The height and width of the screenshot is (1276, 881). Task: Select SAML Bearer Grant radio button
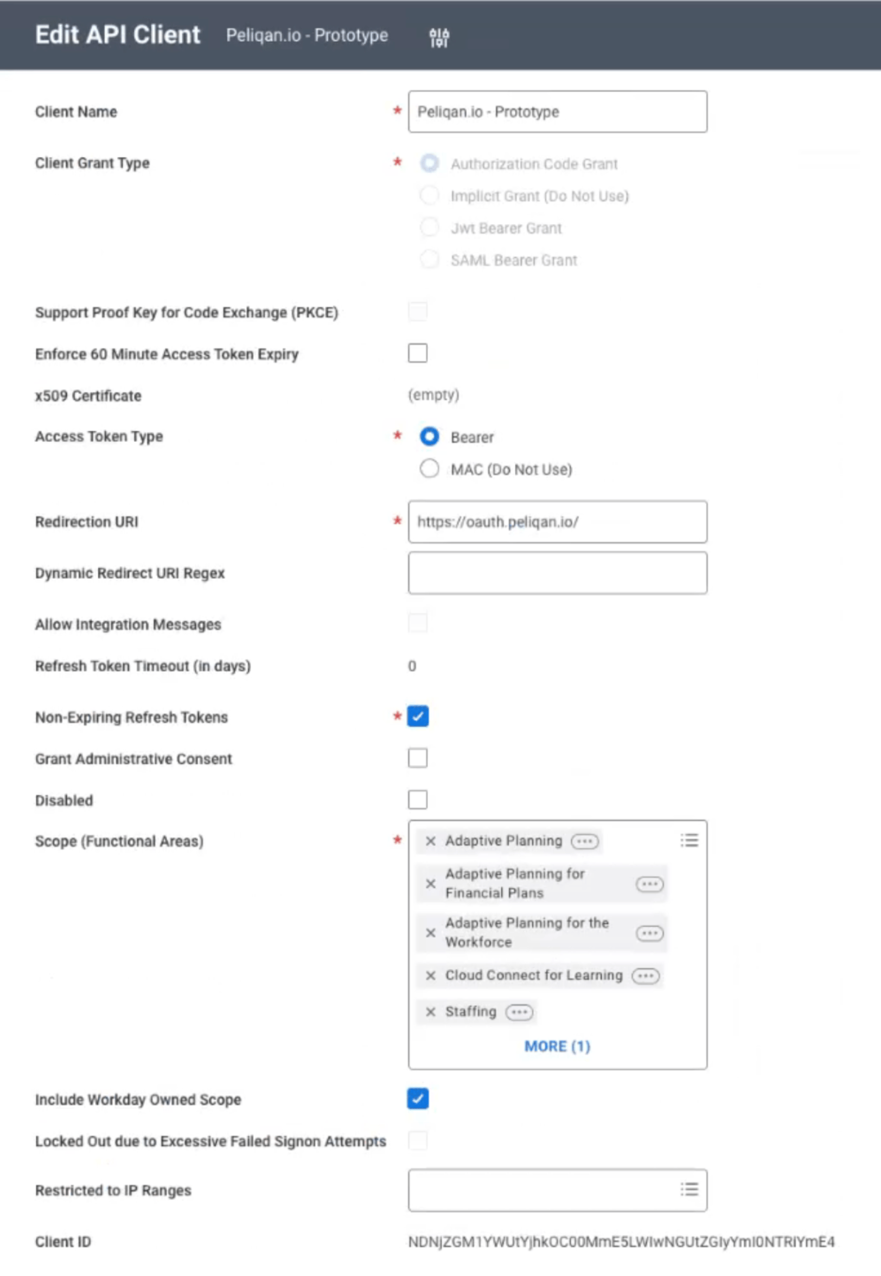tap(429, 259)
